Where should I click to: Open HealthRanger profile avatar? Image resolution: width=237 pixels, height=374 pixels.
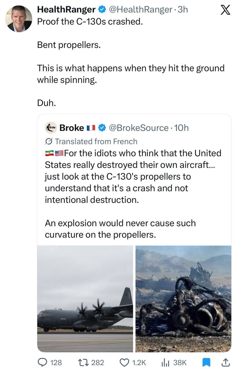coord(19,19)
